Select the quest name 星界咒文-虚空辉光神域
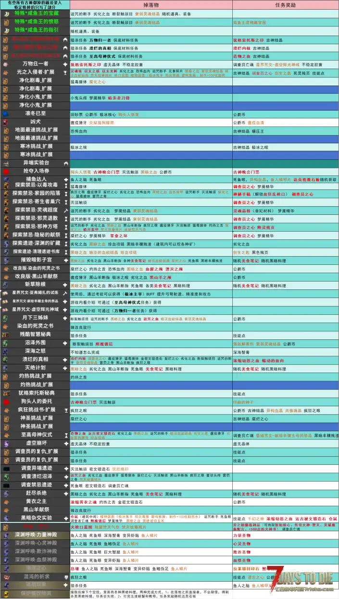This screenshot has width=339, height=599. tap(35, 310)
